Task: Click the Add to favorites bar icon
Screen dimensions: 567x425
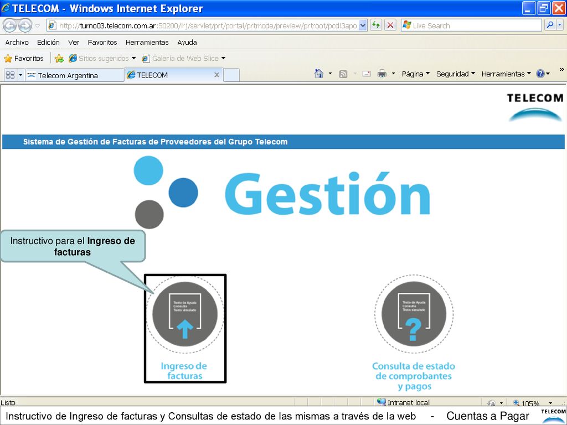Action: pos(59,59)
